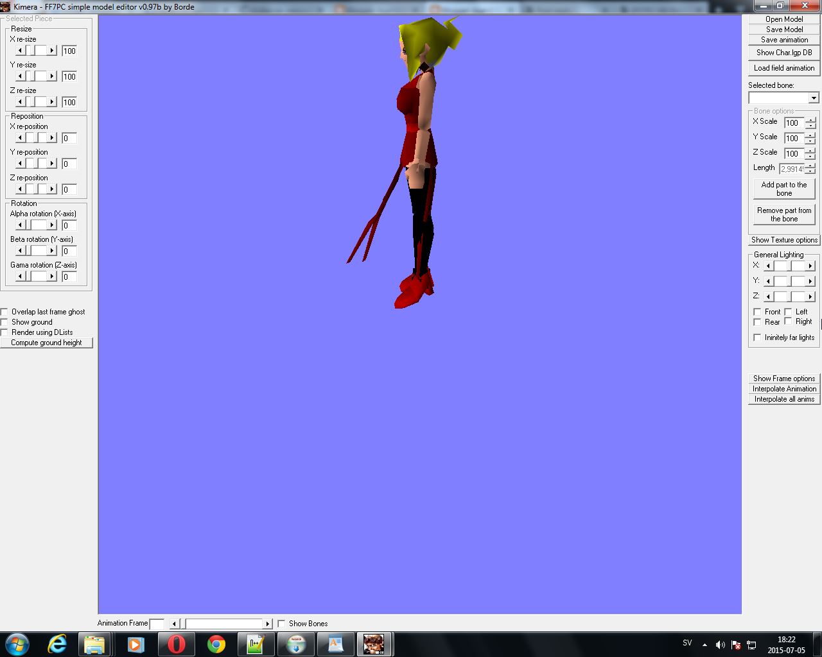Screen dimensions: 822x657
Task: Click X re-size right arrow
Action: [x=52, y=50]
